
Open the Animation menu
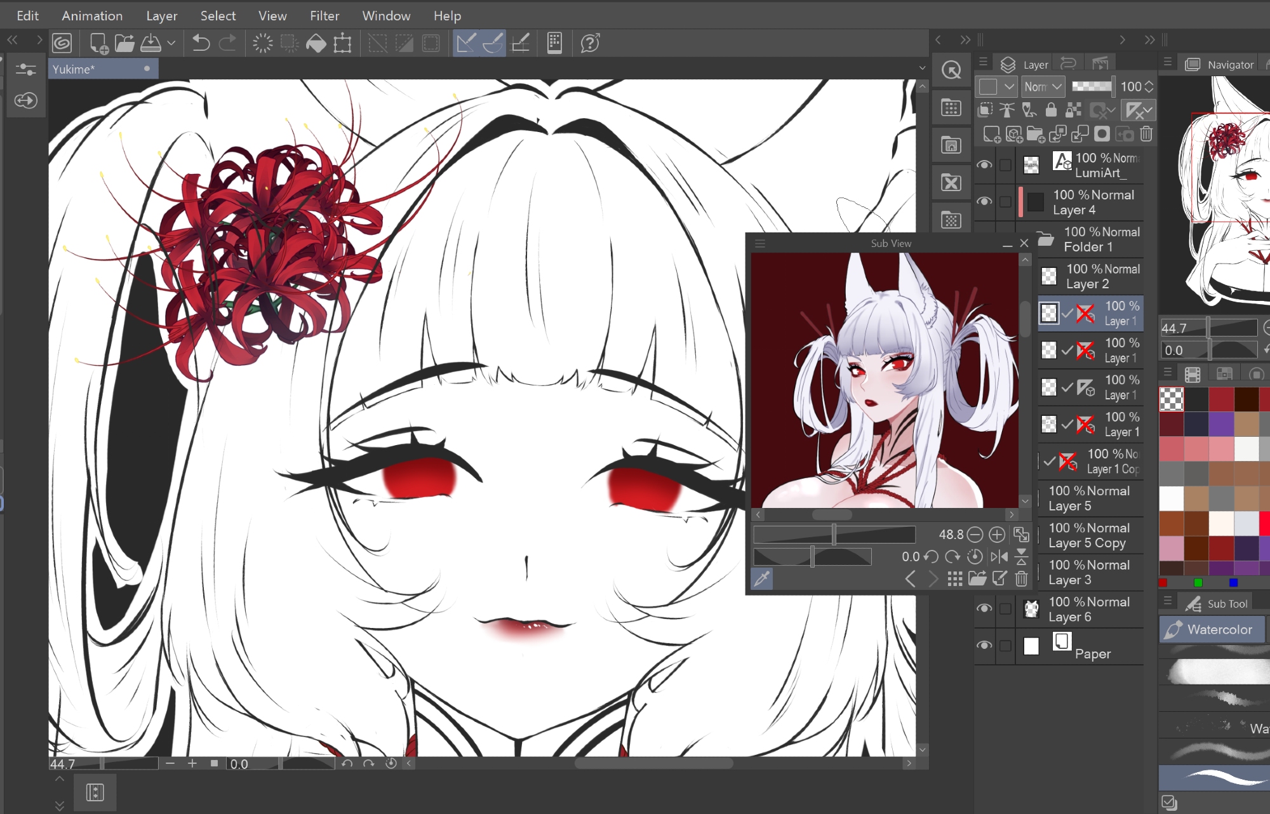92,16
